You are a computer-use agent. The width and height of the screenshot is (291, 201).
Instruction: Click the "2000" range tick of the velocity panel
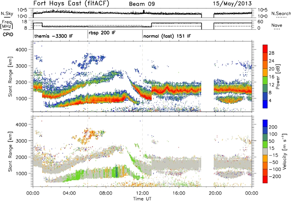point(21,157)
